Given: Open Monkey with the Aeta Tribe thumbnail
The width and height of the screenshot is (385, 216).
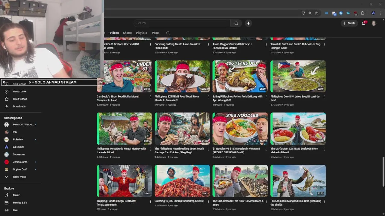Looking at the screenshot, I should [x=124, y=128].
